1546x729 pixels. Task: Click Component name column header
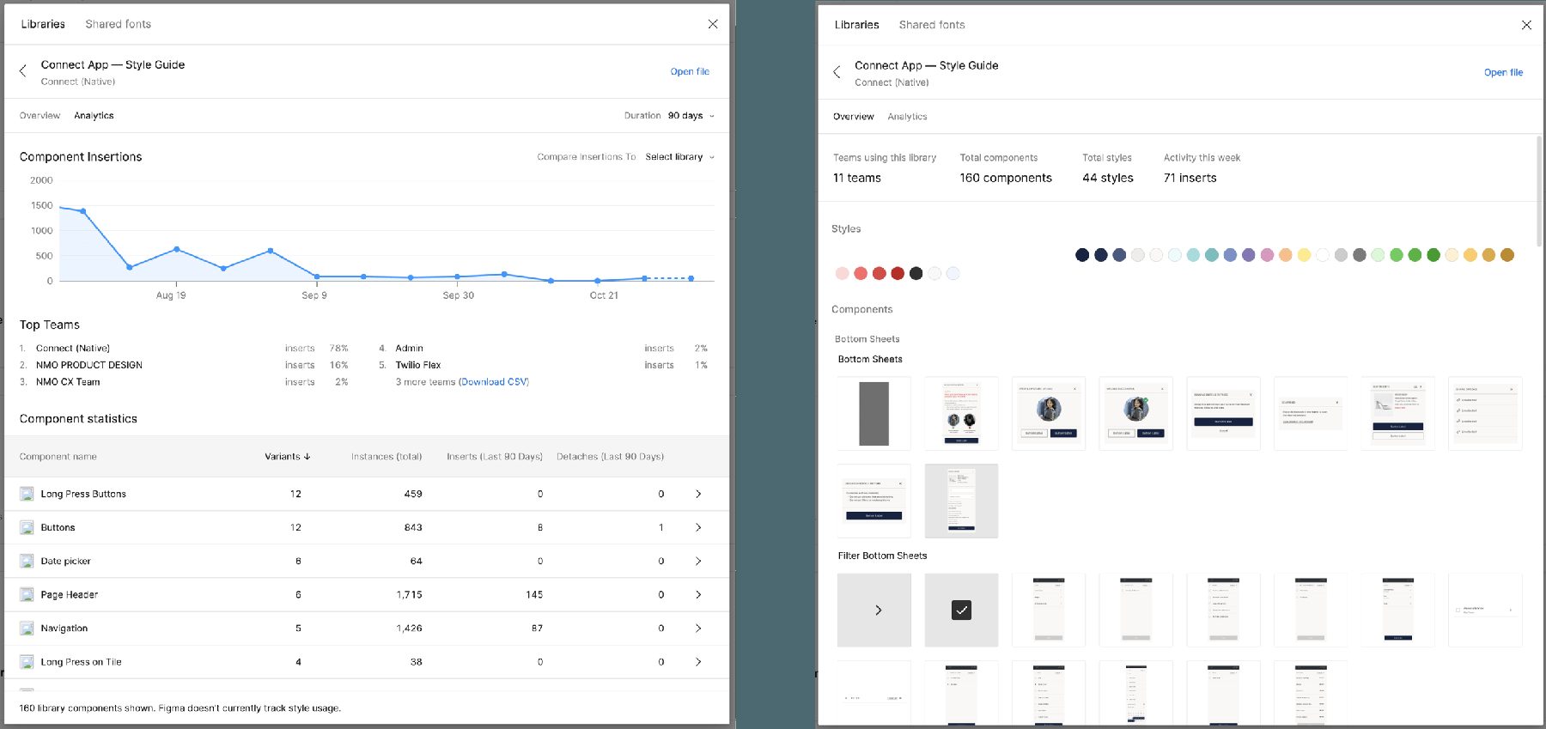pos(58,457)
